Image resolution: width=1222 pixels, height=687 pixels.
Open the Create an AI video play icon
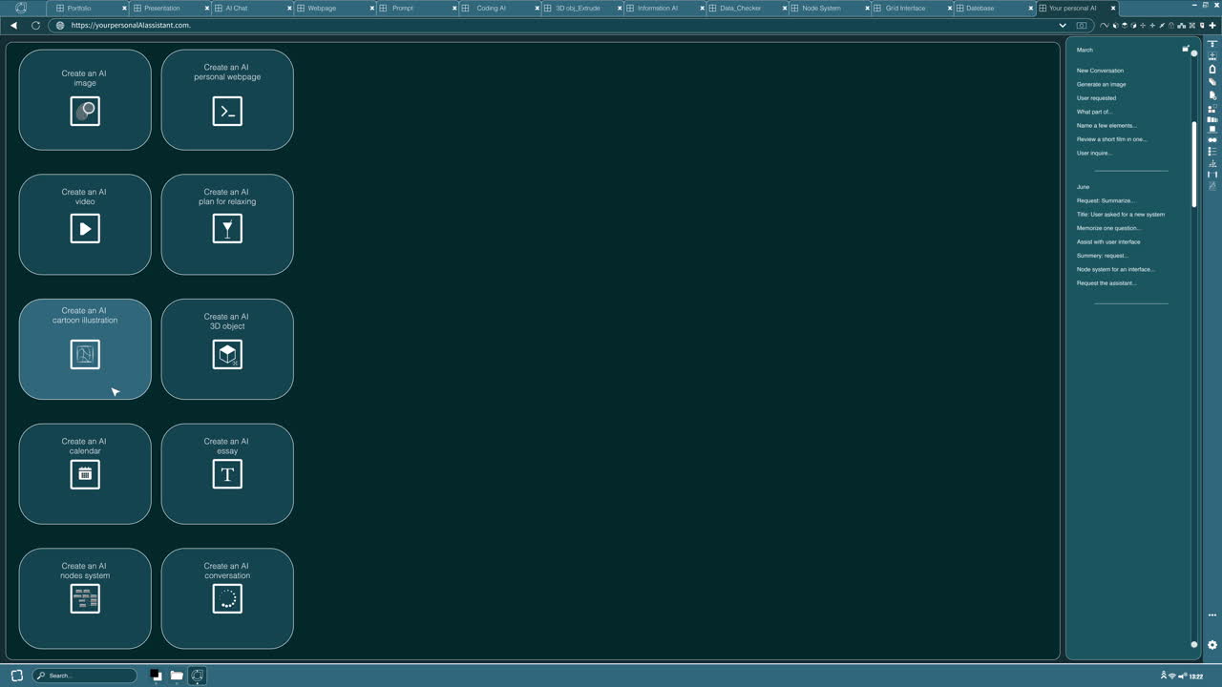pos(85,229)
